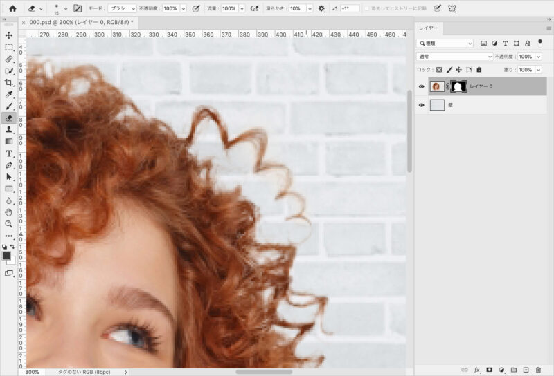
Task: Select the Eyedropper tool
Action: tap(9, 95)
